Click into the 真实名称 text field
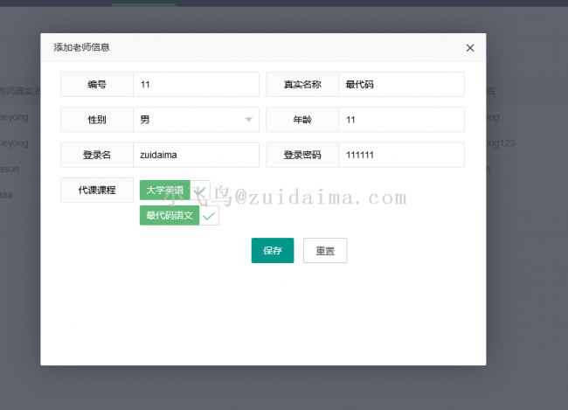 pyautogui.click(x=401, y=85)
